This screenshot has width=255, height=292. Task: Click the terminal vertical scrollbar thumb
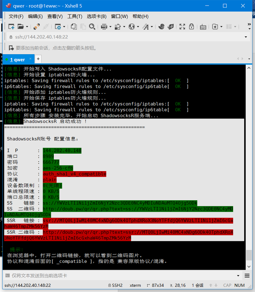[249, 255]
